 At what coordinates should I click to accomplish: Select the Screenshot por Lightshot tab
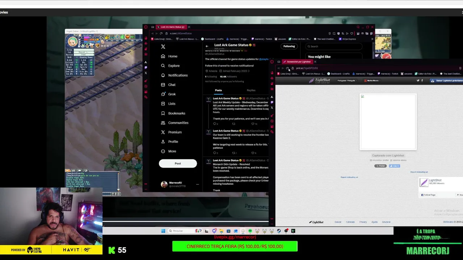(297, 62)
